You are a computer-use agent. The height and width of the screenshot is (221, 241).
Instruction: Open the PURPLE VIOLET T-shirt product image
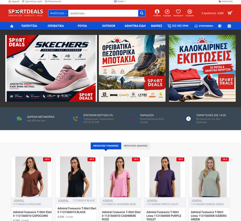coord(165,177)
